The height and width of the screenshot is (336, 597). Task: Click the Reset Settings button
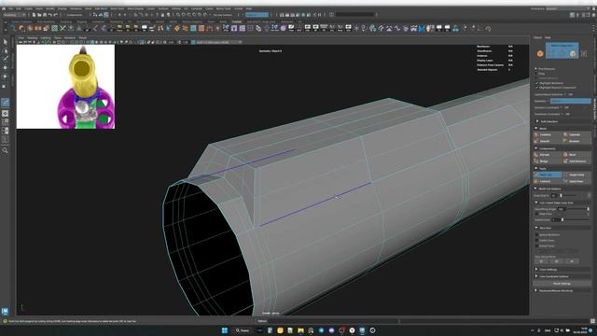tap(562, 284)
